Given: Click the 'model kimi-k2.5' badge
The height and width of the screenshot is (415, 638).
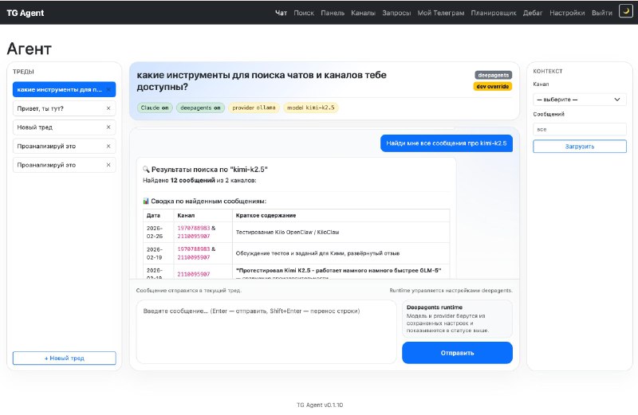Looking at the screenshot, I should pyautogui.click(x=311, y=108).
